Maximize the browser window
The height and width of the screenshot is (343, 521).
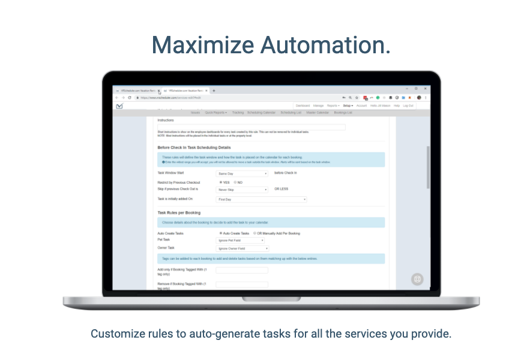pyautogui.click(x=416, y=89)
